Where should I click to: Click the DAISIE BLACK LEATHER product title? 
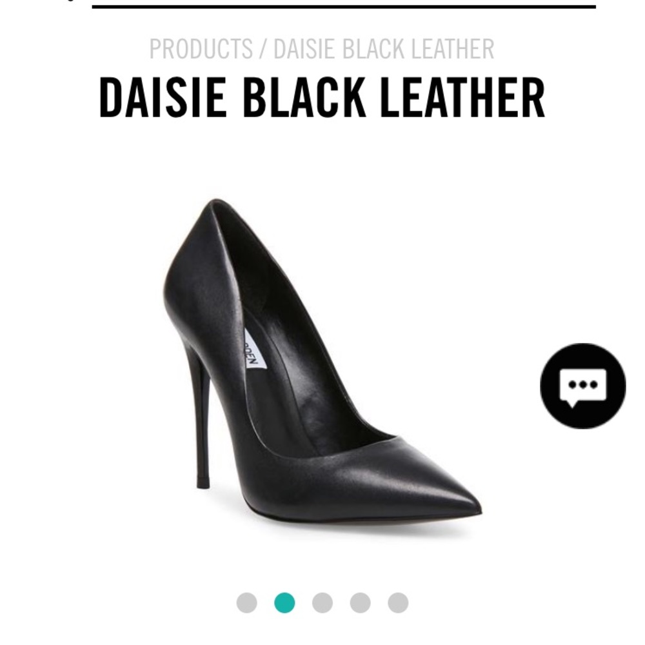322,98
